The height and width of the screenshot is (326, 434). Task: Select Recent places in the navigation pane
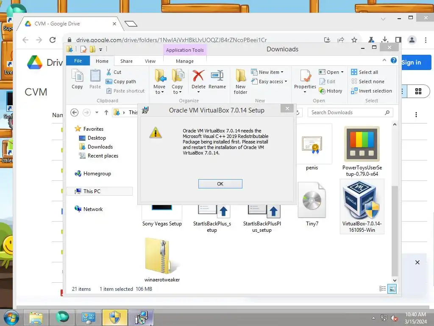click(99, 155)
